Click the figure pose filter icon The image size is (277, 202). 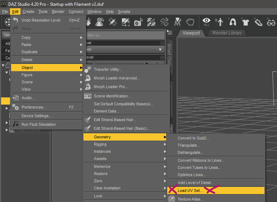219,22
